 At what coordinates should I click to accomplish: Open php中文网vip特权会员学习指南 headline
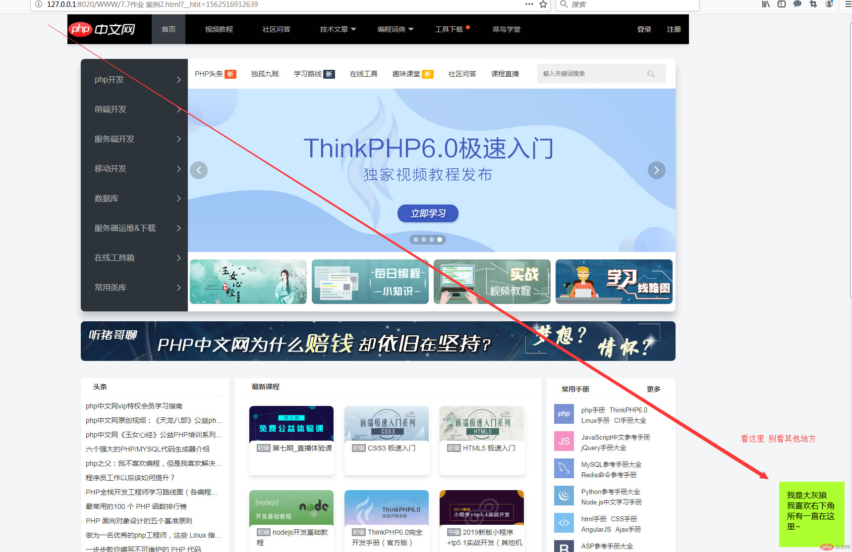tap(134, 406)
